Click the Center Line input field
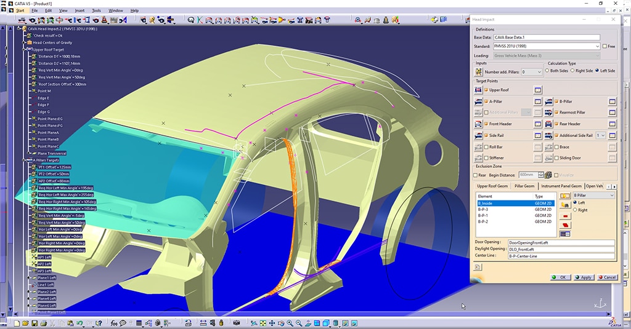The image size is (631, 329). click(x=561, y=256)
